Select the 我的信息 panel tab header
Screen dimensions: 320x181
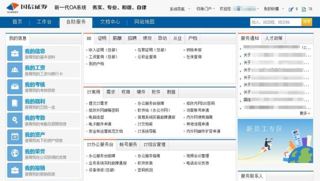[x=18, y=38]
